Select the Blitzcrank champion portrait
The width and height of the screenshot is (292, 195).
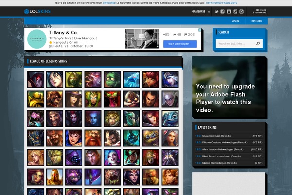pyautogui.click(x=36, y=99)
